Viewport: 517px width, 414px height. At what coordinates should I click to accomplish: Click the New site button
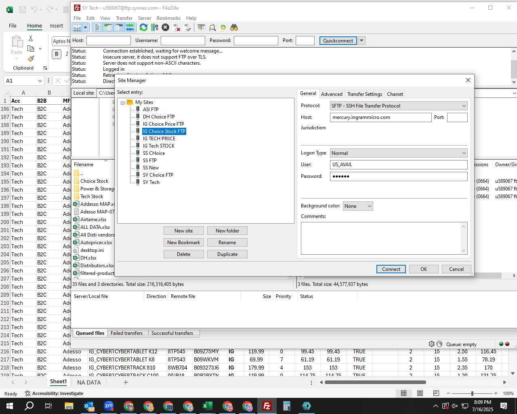(183, 231)
